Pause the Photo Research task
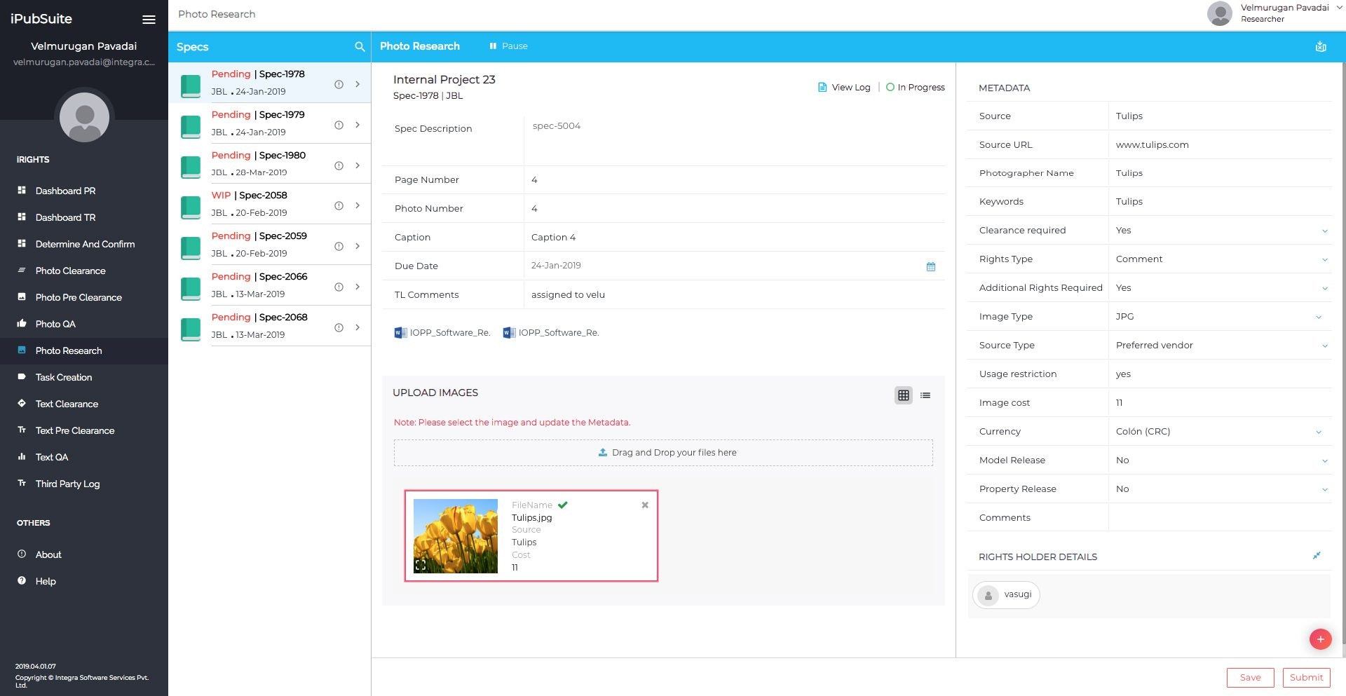The image size is (1346, 696). [x=508, y=46]
